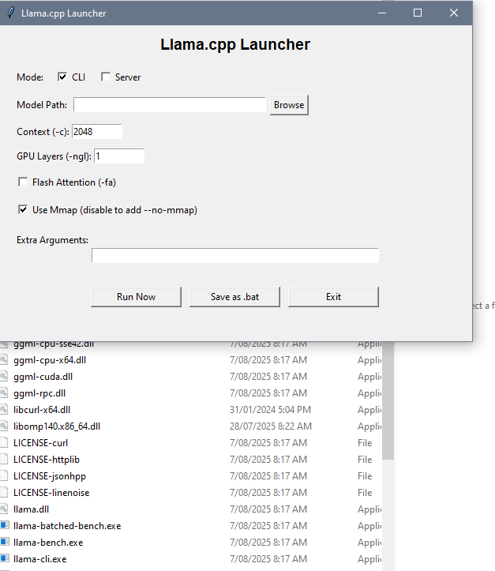Select llama-bench.exe in file list
Image resolution: width=495 pixels, height=571 pixels.
[x=48, y=543]
